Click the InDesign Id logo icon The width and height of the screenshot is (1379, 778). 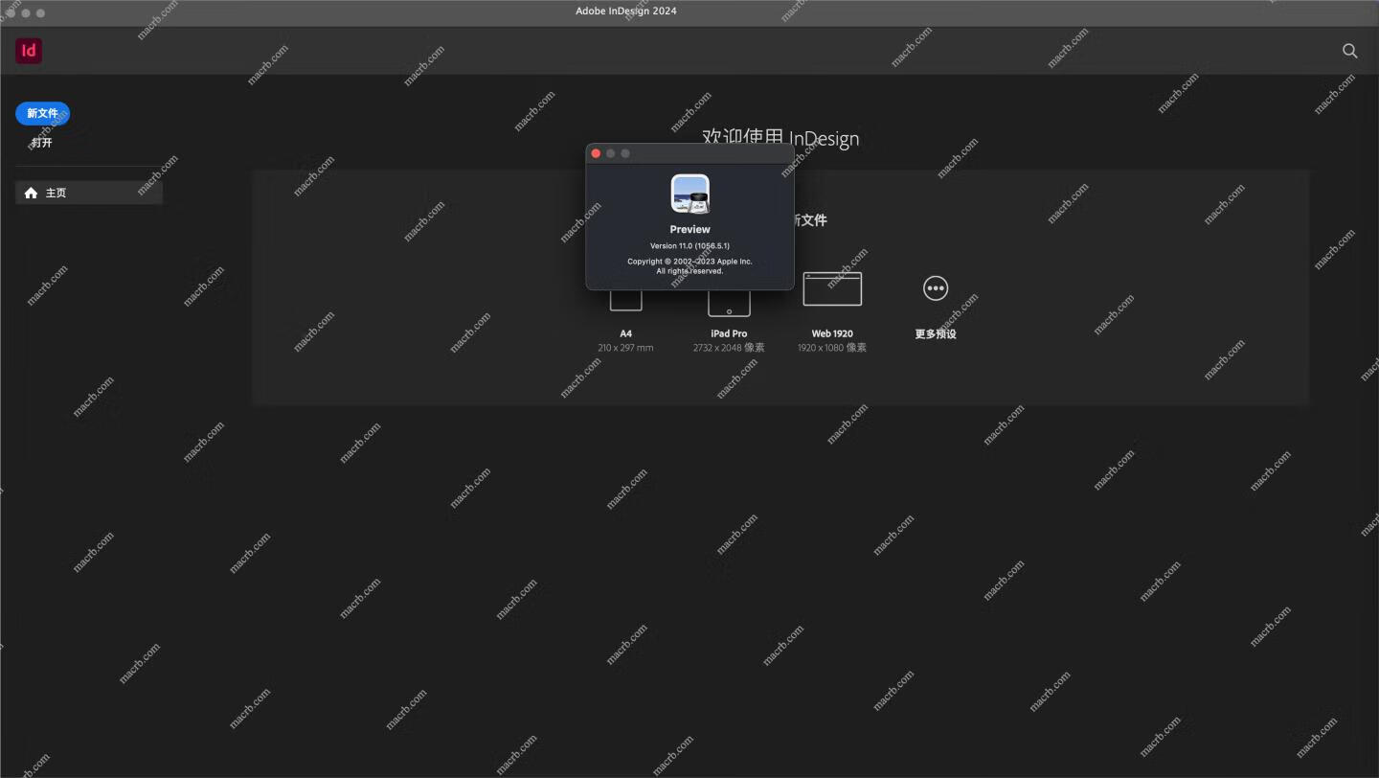click(x=29, y=51)
